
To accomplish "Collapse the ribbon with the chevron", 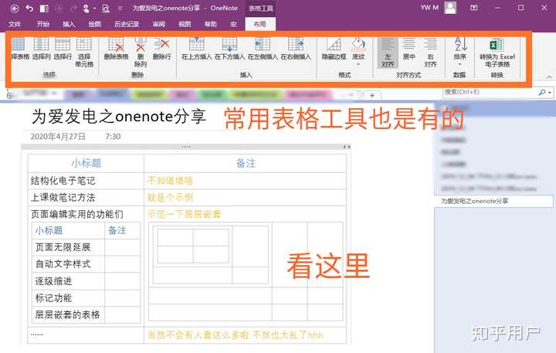I will tap(549, 77).
